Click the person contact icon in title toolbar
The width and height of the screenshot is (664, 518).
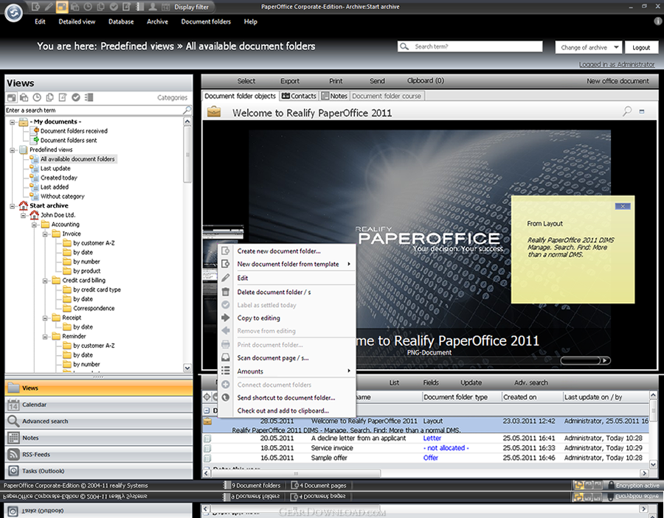coord(153,7)
